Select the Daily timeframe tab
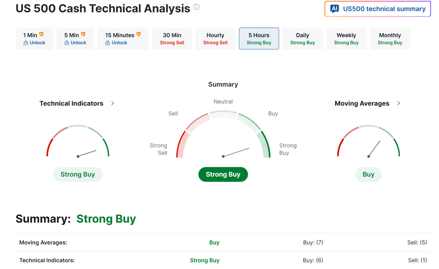 click(303, 39)
